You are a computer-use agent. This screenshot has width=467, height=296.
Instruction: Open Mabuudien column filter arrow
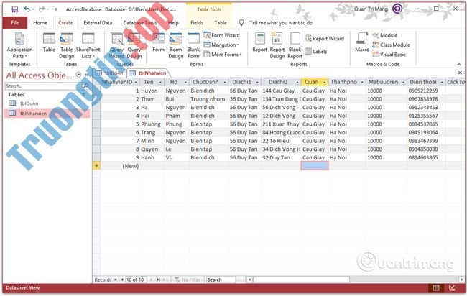coord(403,82)
